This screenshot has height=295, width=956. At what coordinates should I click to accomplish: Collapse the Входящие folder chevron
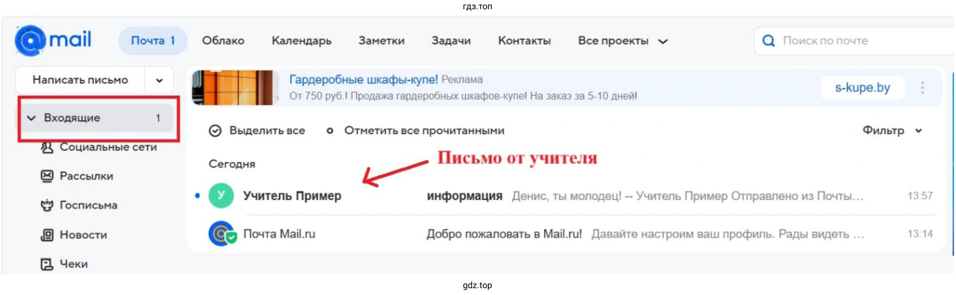31,118
